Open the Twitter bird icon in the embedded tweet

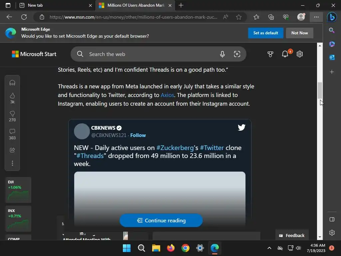pyautogui.click(x=241, y=127)
